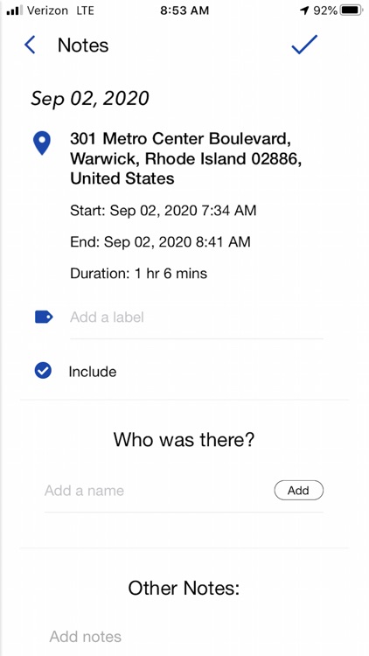Tap the Who was there? heading
369x656 pixels.
[x=184, y=440]
